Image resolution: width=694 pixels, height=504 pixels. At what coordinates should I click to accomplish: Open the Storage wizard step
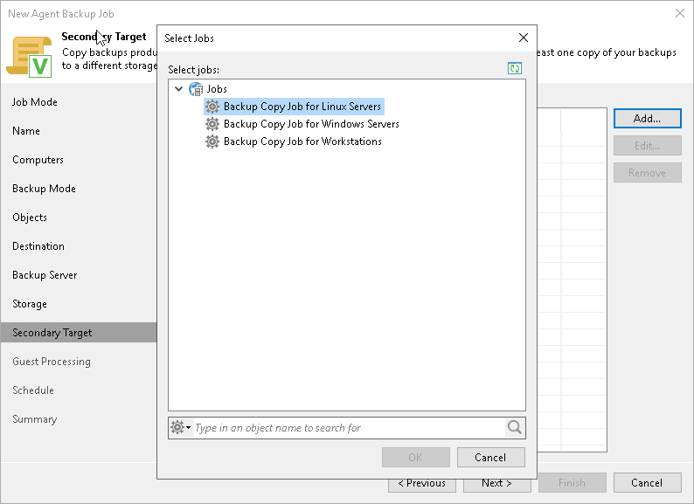pyautogui.click(x=30, y=304)
